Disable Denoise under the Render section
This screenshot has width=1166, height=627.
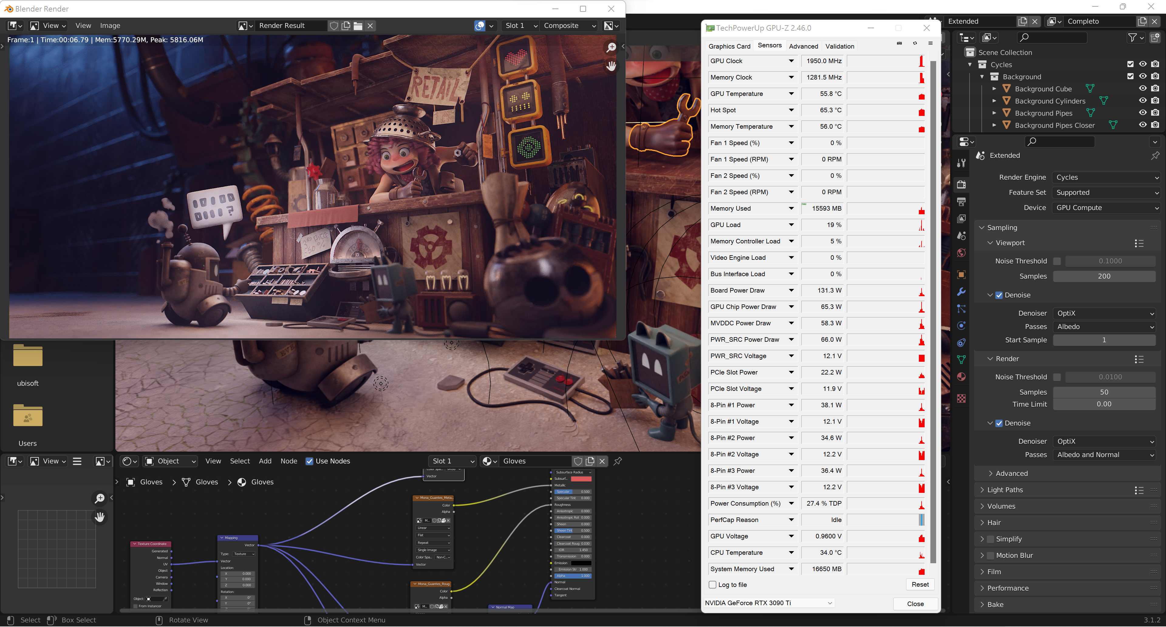click(999, 423)
